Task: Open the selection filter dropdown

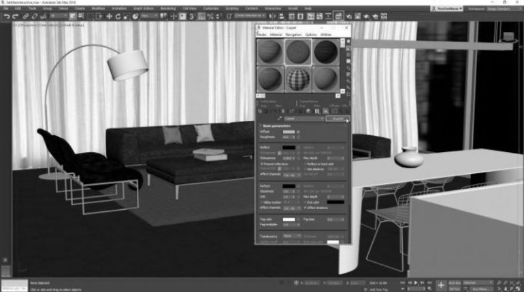Action: pyautogui.click(x=59, y=16)
